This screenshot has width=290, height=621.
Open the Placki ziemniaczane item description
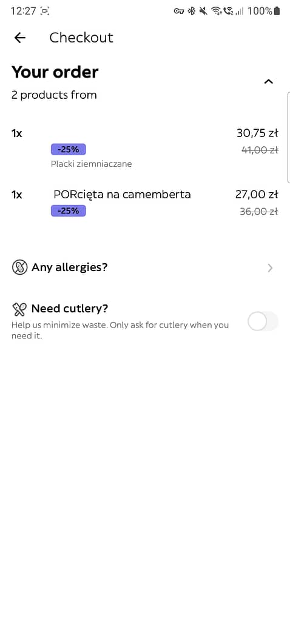coord(91,164)
